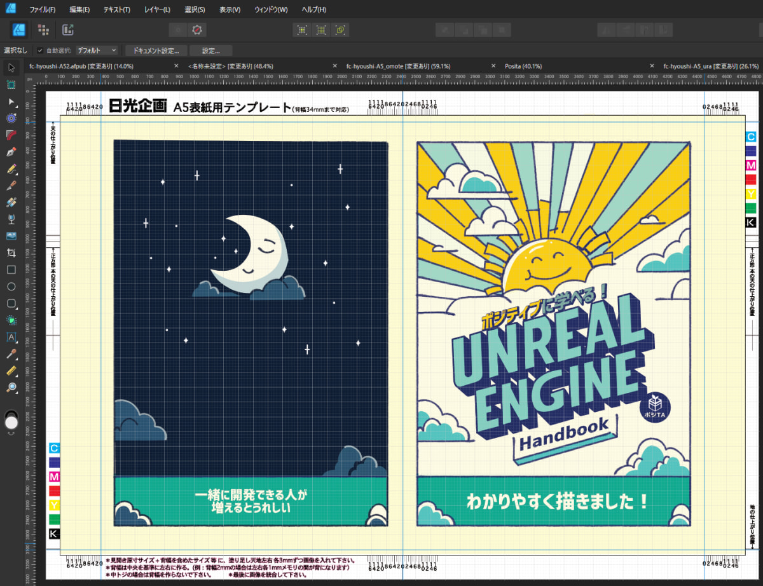This screenshot has height=586, width=763.
Task: Select the Vector Crop tool
Action: [x=11, y=253]
